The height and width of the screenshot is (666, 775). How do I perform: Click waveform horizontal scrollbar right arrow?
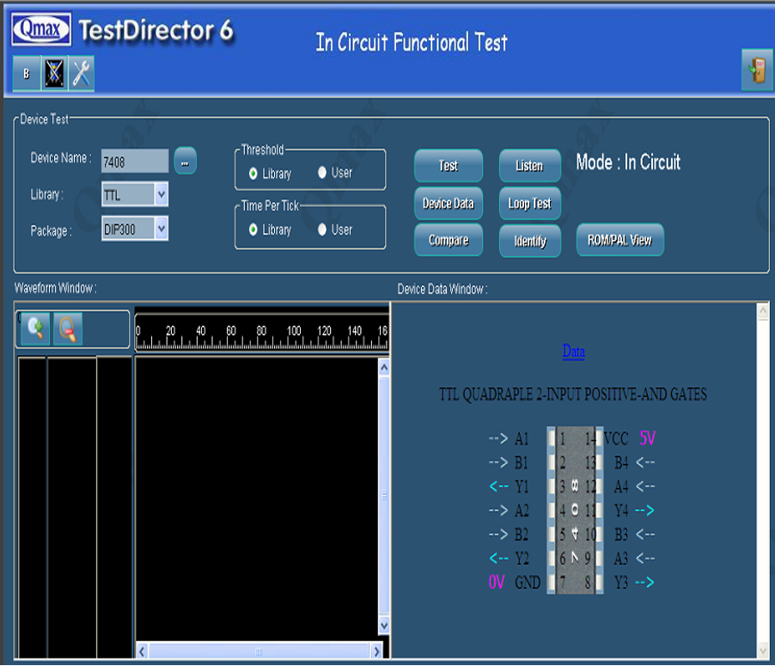pyautogui.click(x=376, y=651)
